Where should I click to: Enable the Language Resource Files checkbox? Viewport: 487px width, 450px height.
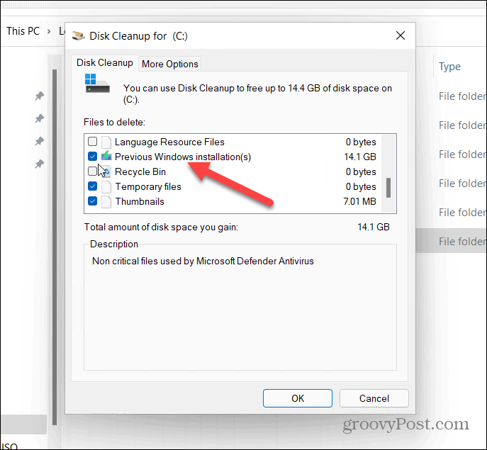92,142
